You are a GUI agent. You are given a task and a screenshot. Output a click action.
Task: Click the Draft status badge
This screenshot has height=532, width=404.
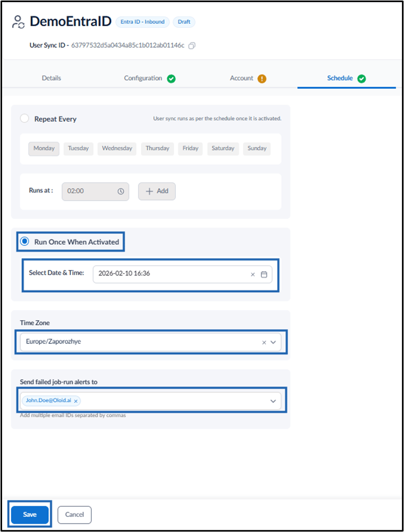coord(184,22)
